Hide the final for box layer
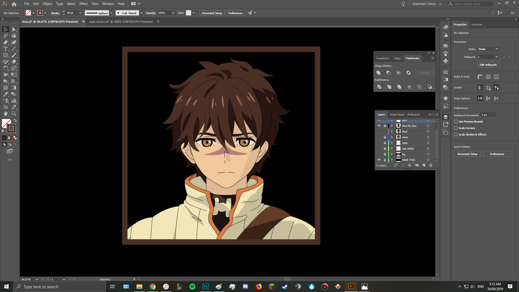 379,125
